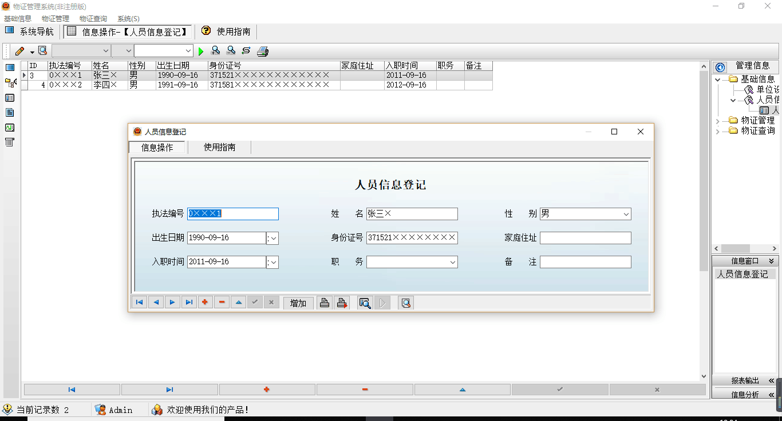Go to previous record in dialog navigator
This screenshot has width=782, height=421.
(x=156, y=303)
